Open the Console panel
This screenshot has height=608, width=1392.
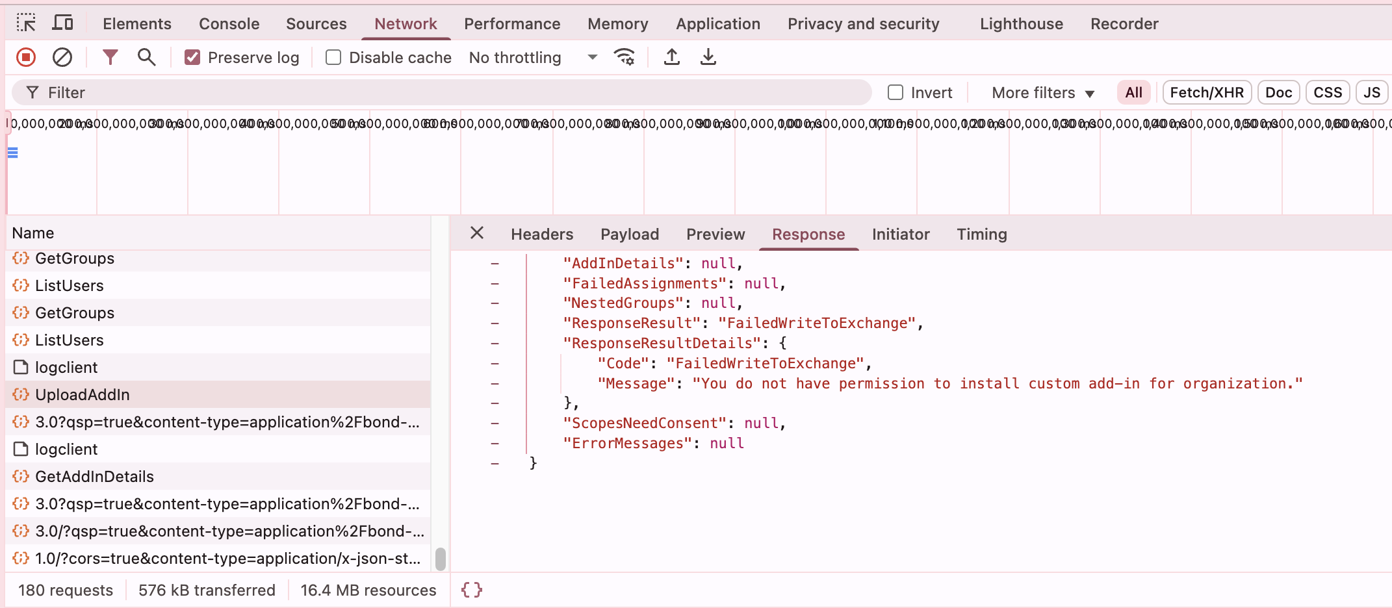[229, 23]
